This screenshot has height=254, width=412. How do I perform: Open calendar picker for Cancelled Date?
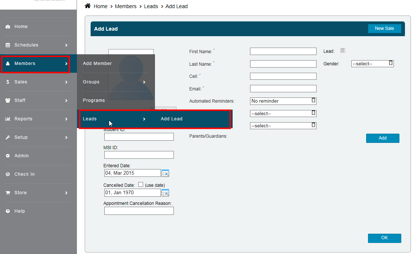pyautogui.click(x=165, y=193)
